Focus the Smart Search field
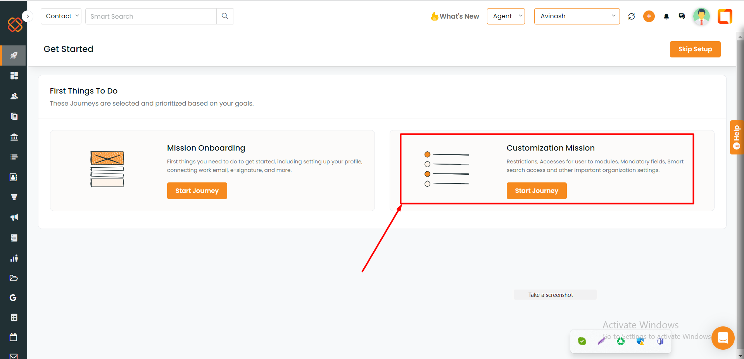 151,16
